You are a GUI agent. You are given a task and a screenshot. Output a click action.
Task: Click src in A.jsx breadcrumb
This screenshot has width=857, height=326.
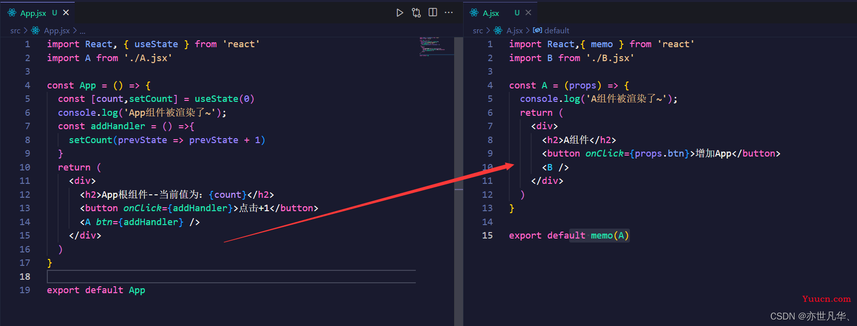click(478, 31)
